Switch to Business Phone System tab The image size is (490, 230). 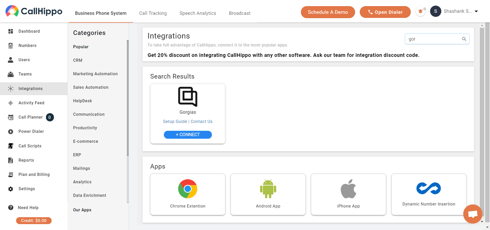click(101, 13)
